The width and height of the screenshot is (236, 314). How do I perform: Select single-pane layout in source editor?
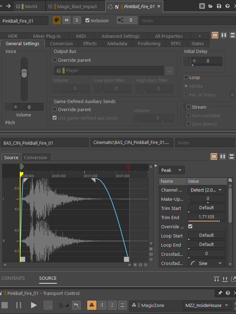[214, 157]
